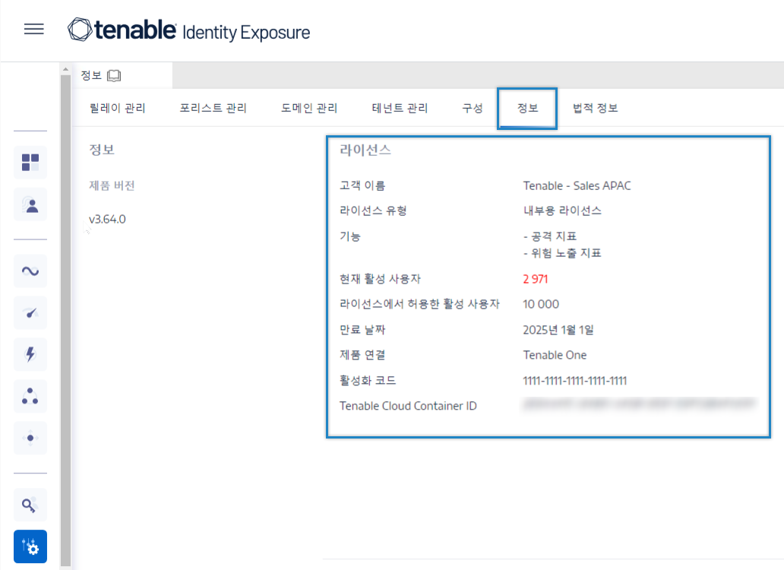Click the sidebar scrollbar up arrow
Viewport: 784px width, 570px height.
(65, 69)
